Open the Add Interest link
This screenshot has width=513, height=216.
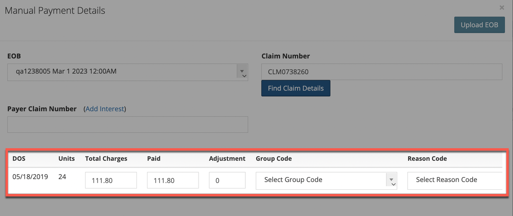pos(105,109)
